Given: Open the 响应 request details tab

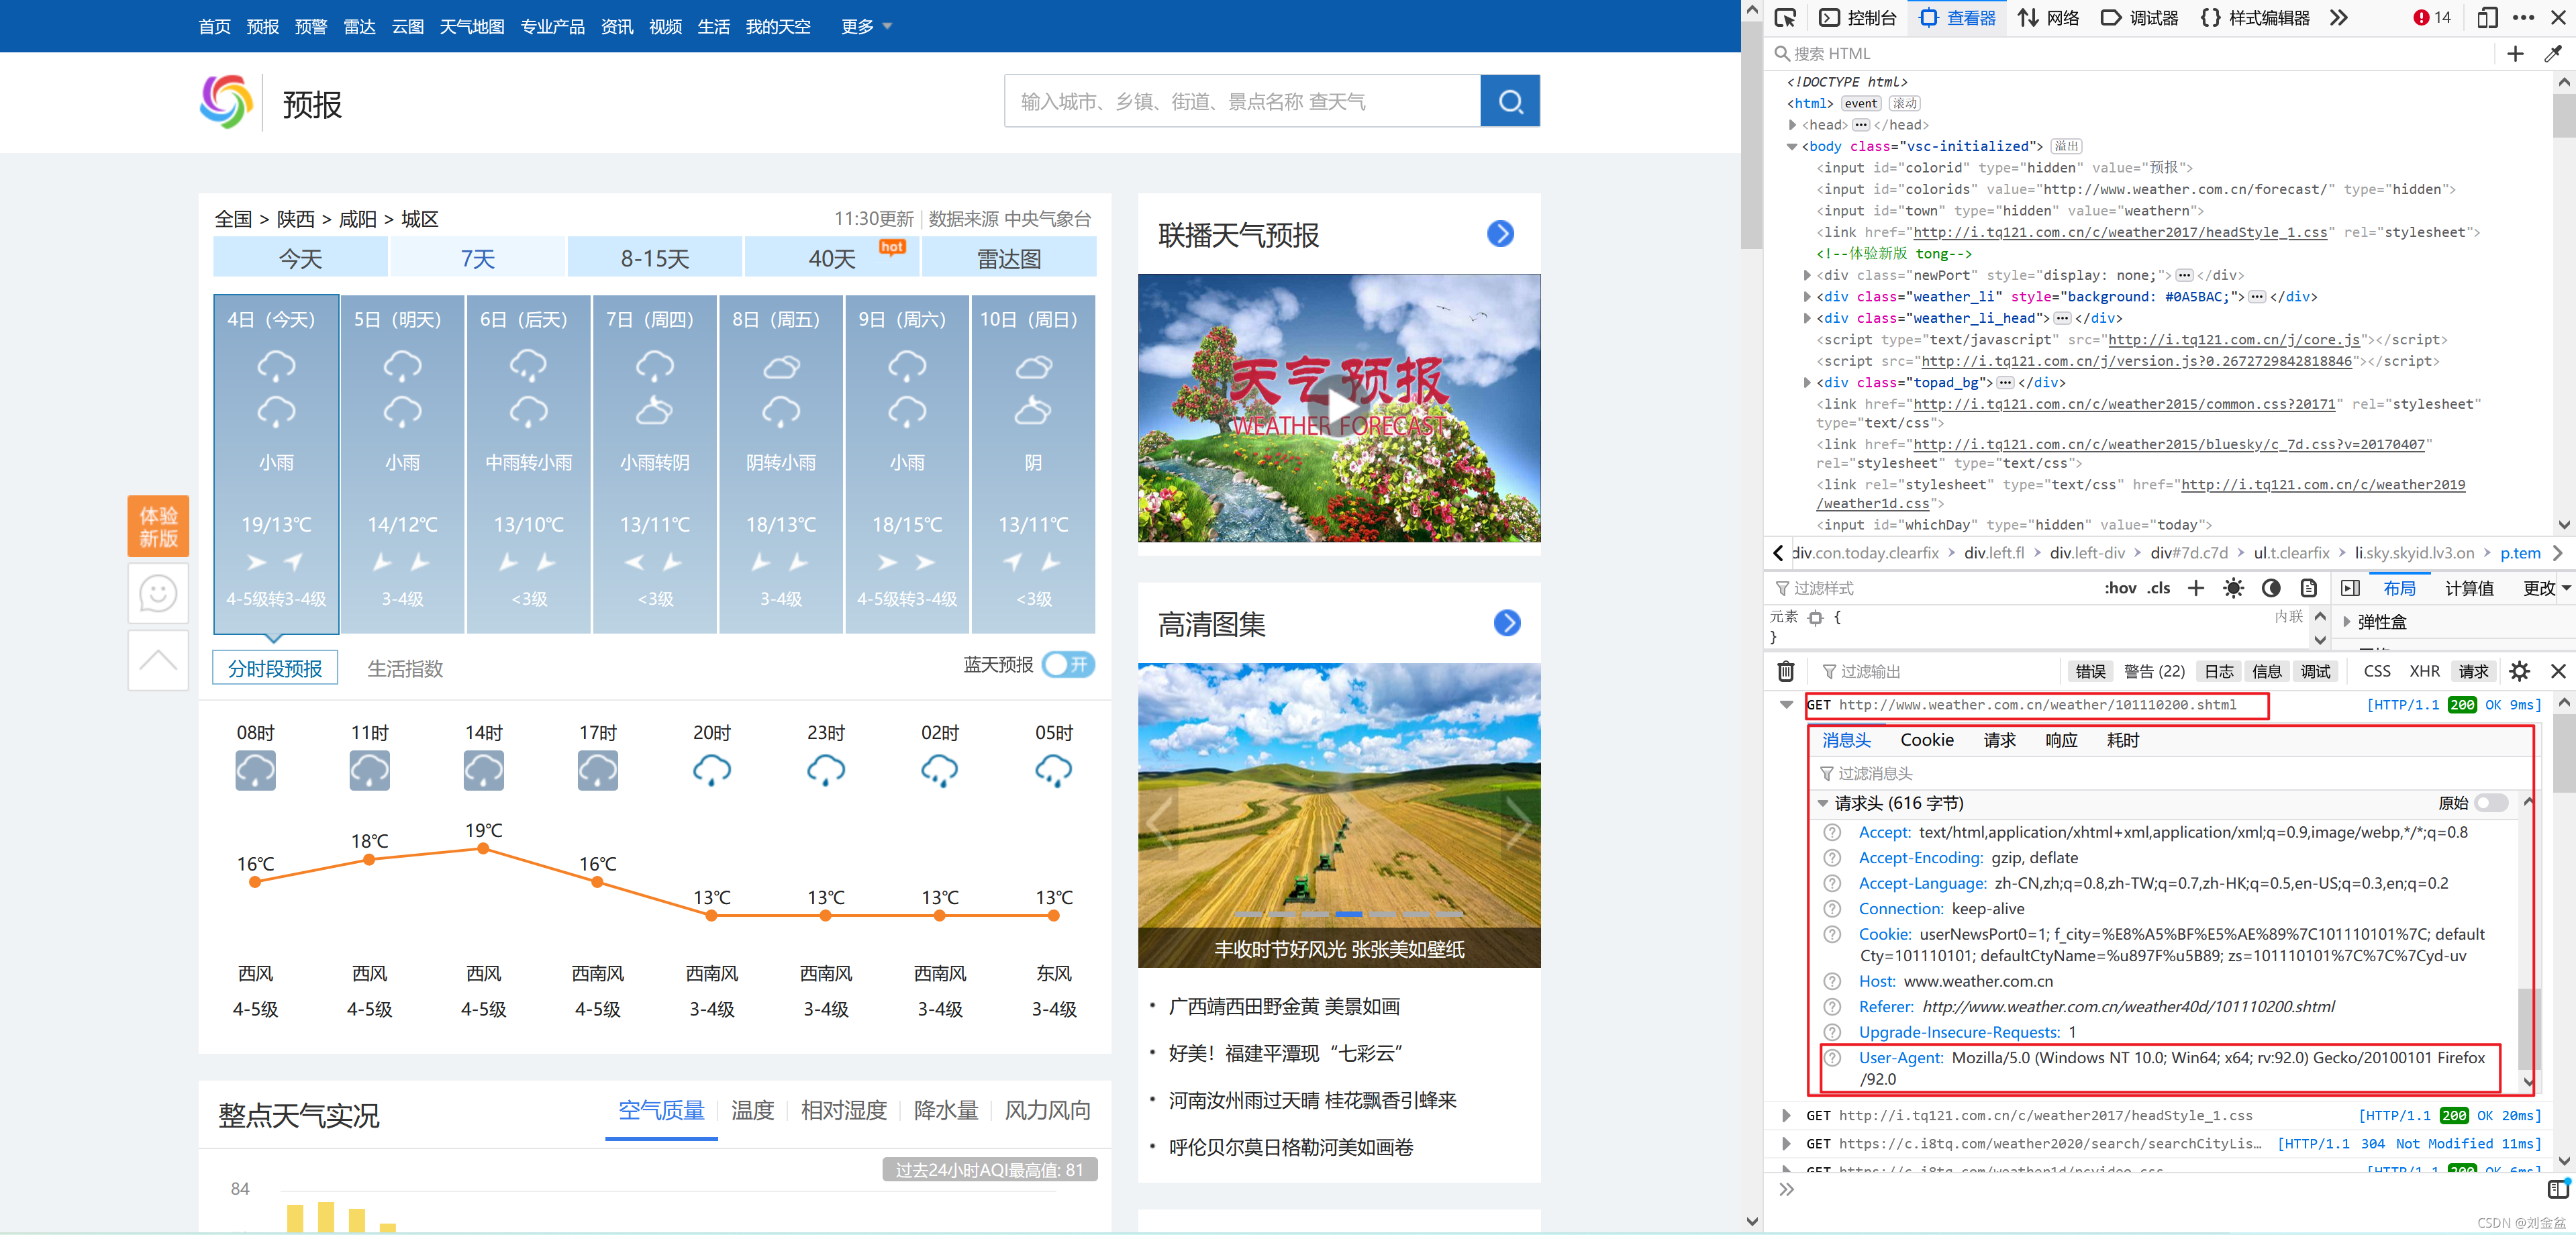Looking at the screenshot, I should click(x=2060, y=740).
